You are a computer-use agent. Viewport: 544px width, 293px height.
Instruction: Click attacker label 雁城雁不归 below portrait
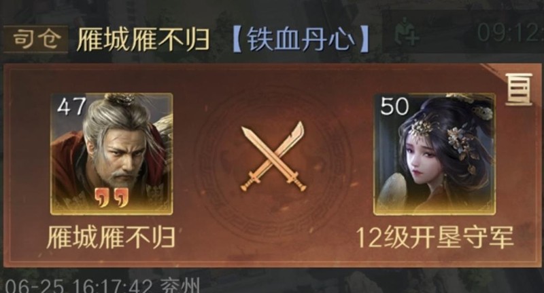[x=111, y=237]
